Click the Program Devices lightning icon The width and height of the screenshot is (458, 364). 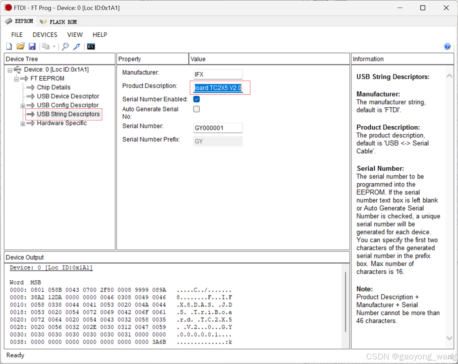(77, 46)
